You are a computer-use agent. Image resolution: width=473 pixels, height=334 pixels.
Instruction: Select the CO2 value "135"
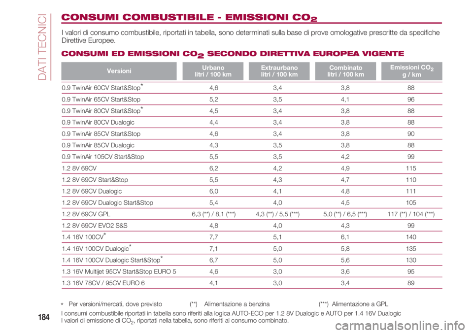[411, 249]
